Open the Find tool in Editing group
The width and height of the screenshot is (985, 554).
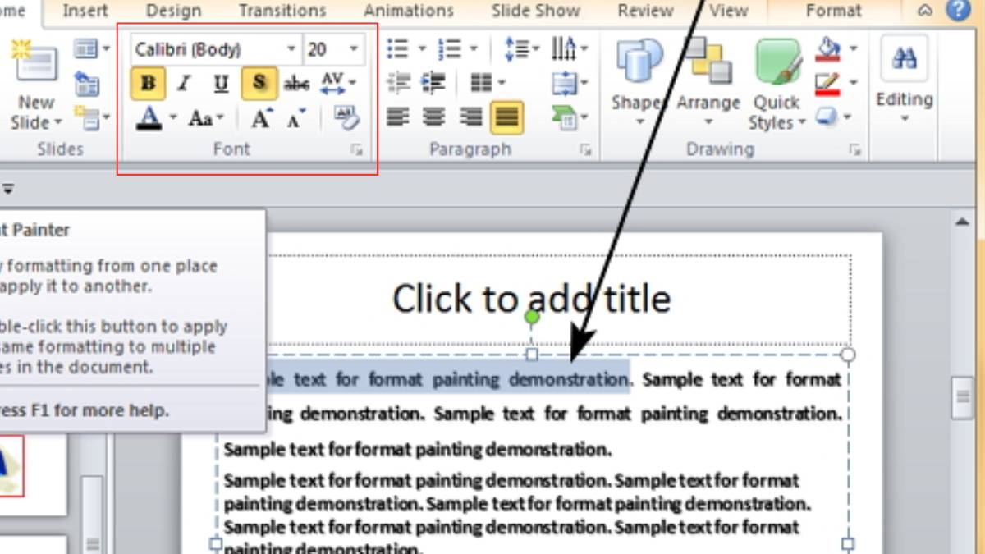903,57
